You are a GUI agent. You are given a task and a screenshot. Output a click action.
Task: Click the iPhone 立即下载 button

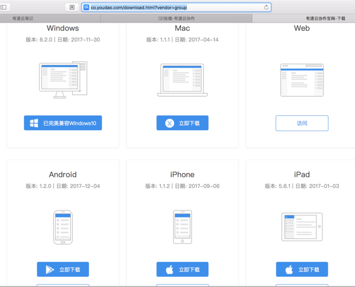[x=182, y=269]
